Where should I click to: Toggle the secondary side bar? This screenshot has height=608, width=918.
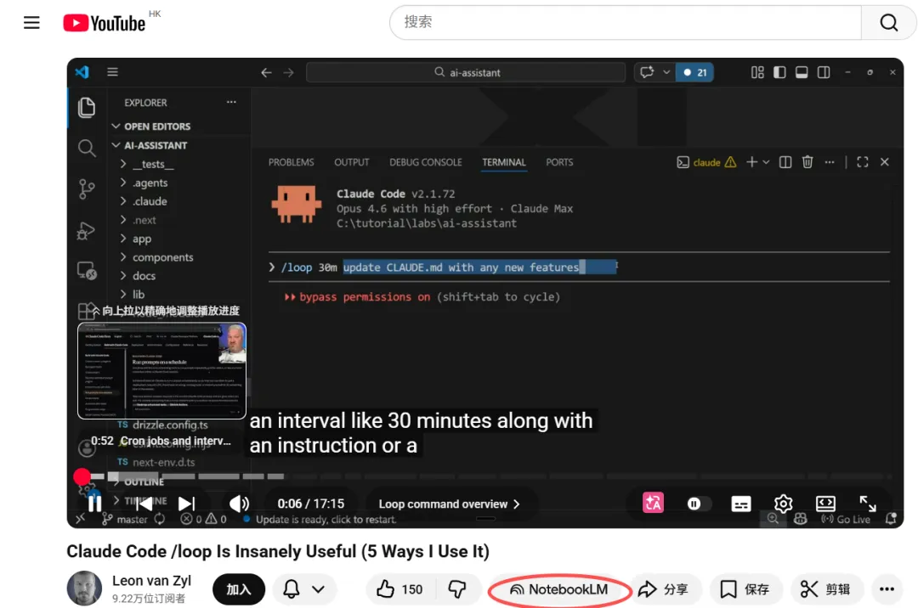pyautogui.click(x=824, y=72)
